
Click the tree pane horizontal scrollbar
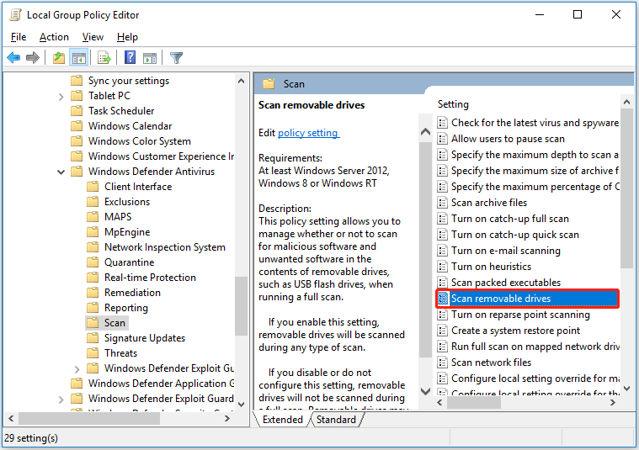(126, 418)
